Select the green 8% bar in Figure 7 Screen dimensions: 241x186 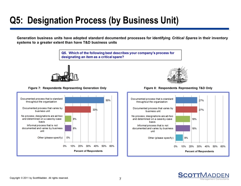tap(68, 119)
